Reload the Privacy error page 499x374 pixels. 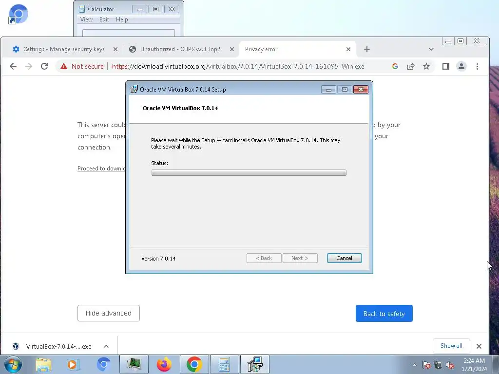(x=44, y=66)
